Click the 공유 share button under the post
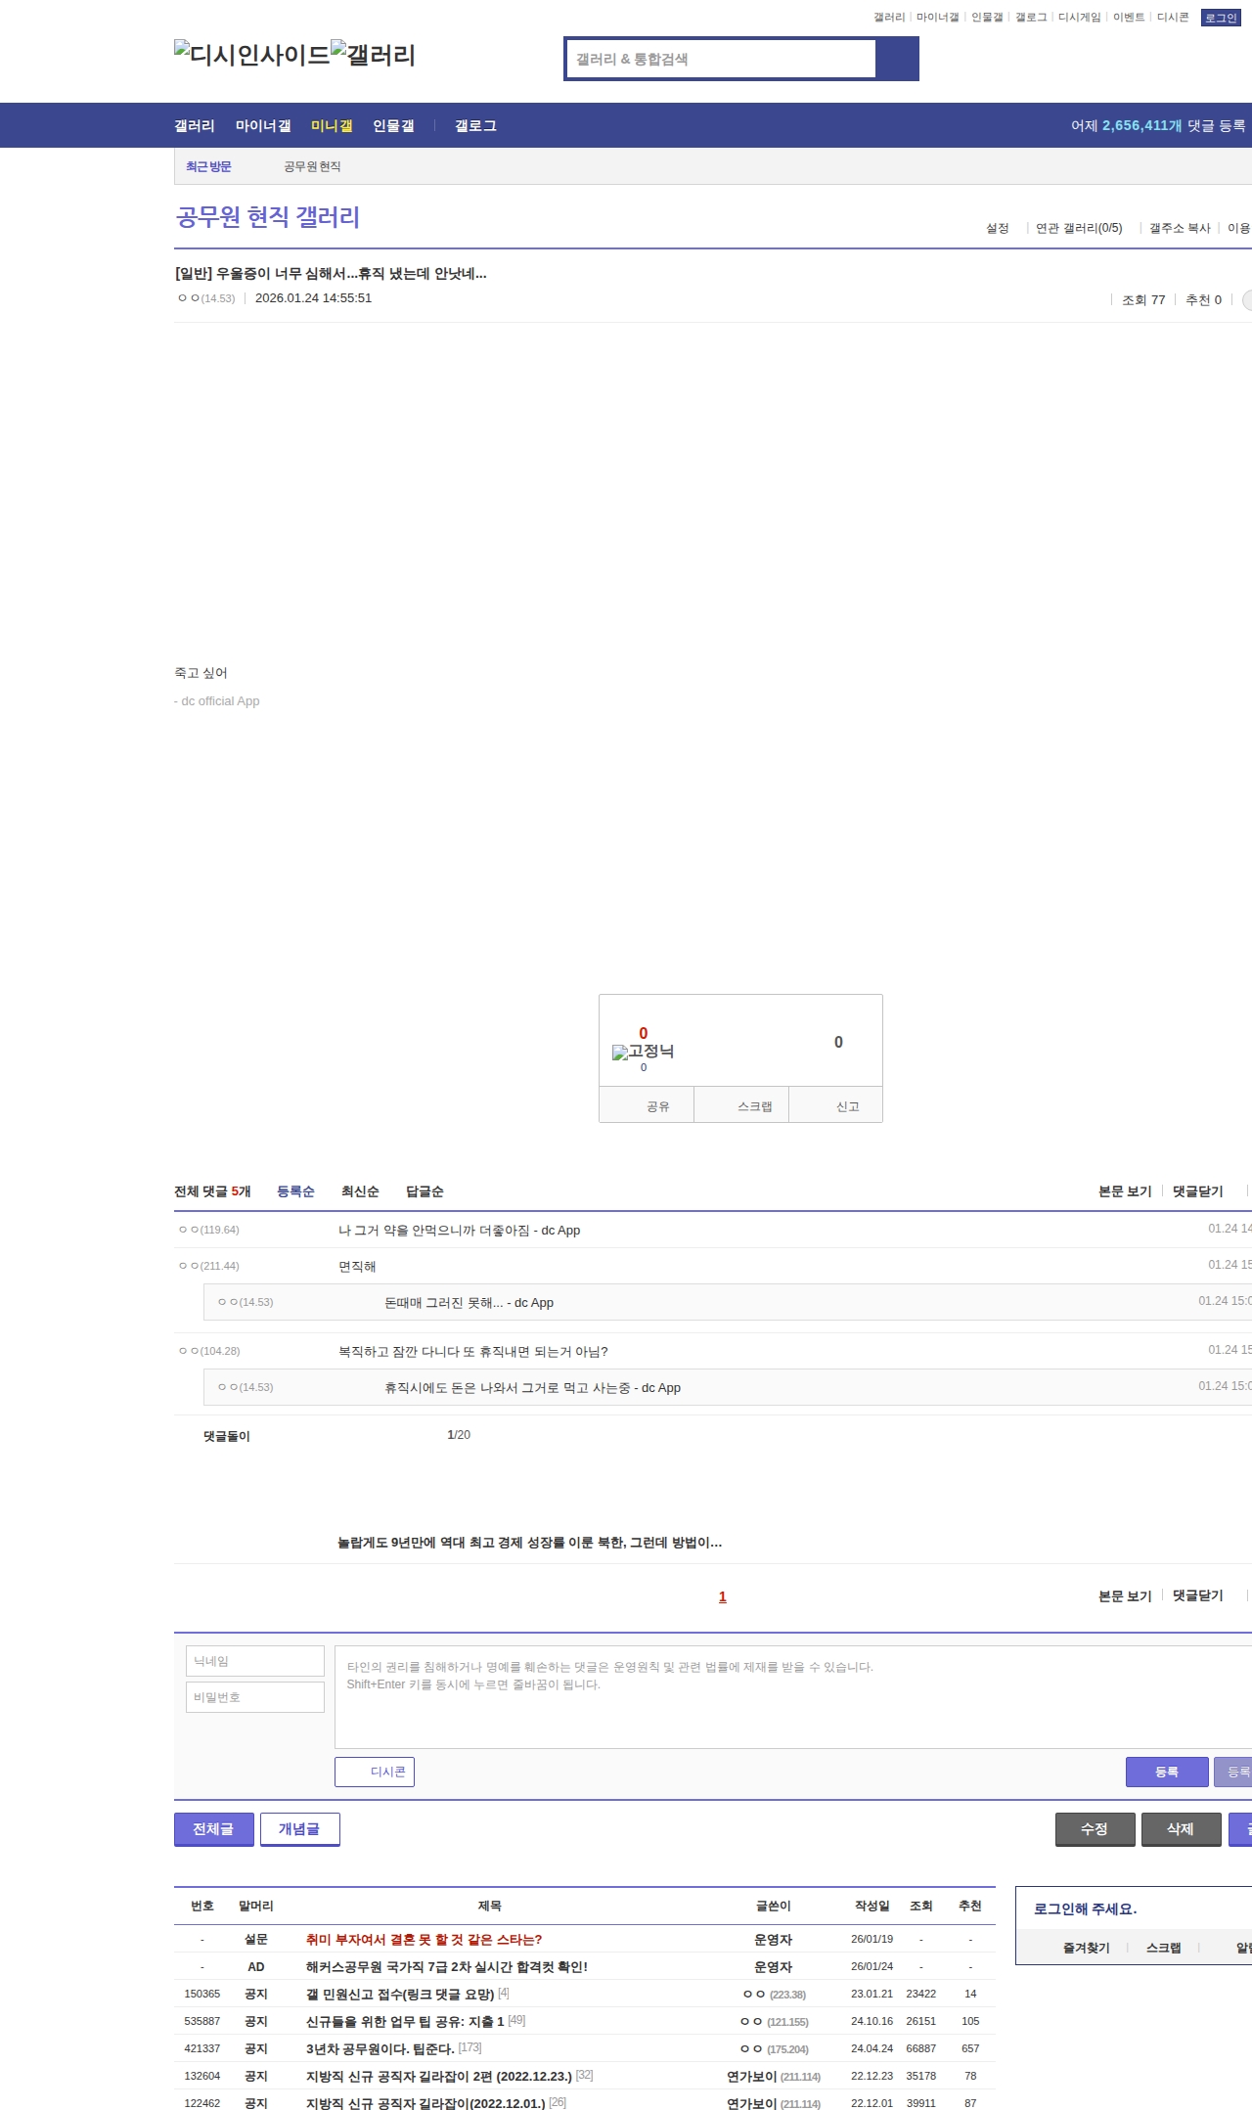 pos(656,1106)
